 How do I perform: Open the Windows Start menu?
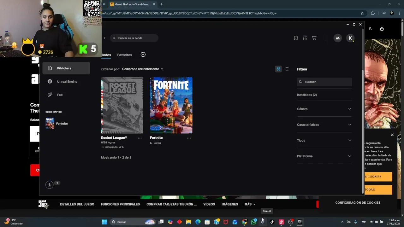coord(104,222)
